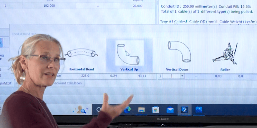Switch to the Backward Calculation tab

68,83
